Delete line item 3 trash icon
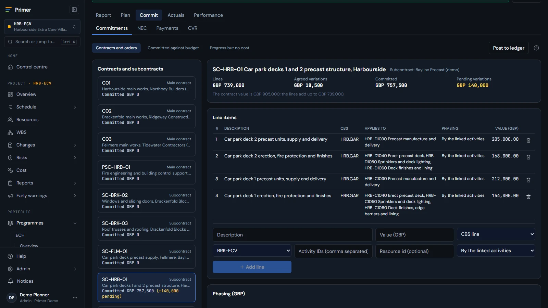 pyautogui.click(x=528, y=180)
